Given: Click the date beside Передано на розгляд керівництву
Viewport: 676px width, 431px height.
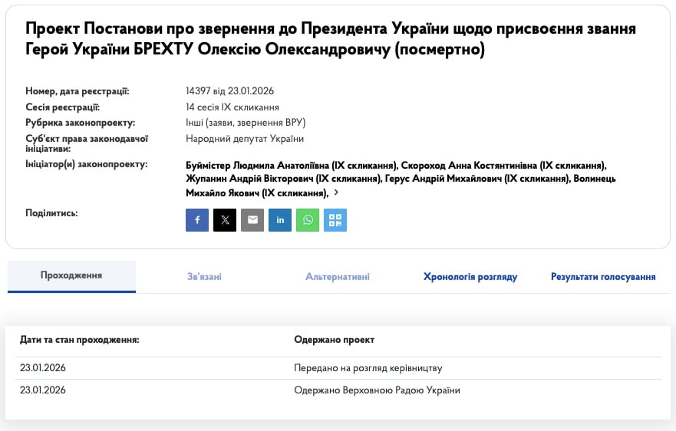Looking at the screenshot, I should pyautogui.click(x=43, y=368).
